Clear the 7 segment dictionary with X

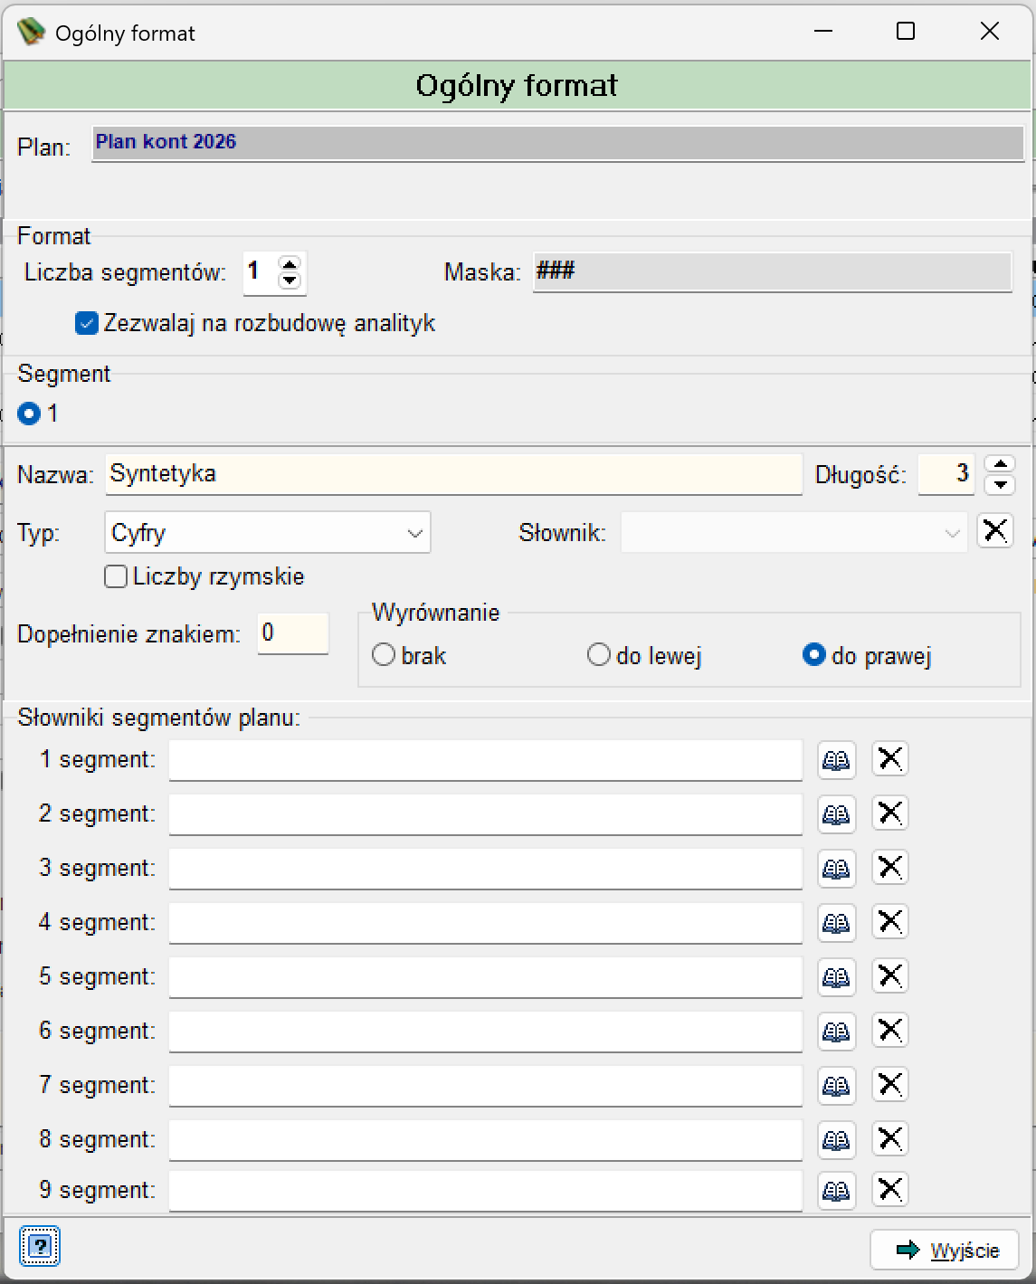[890, 1084]
